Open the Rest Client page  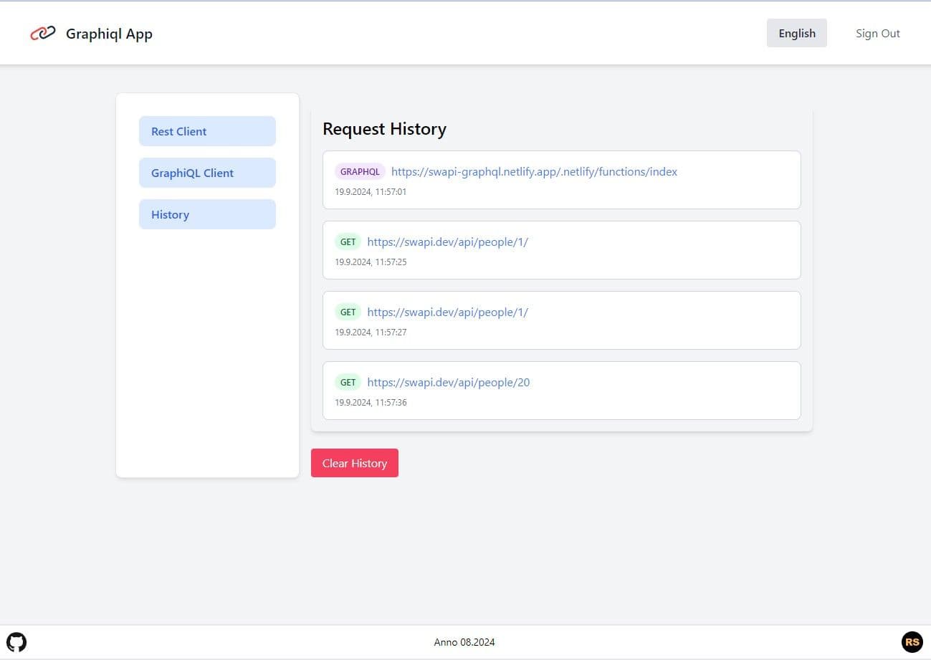point(207,131)
